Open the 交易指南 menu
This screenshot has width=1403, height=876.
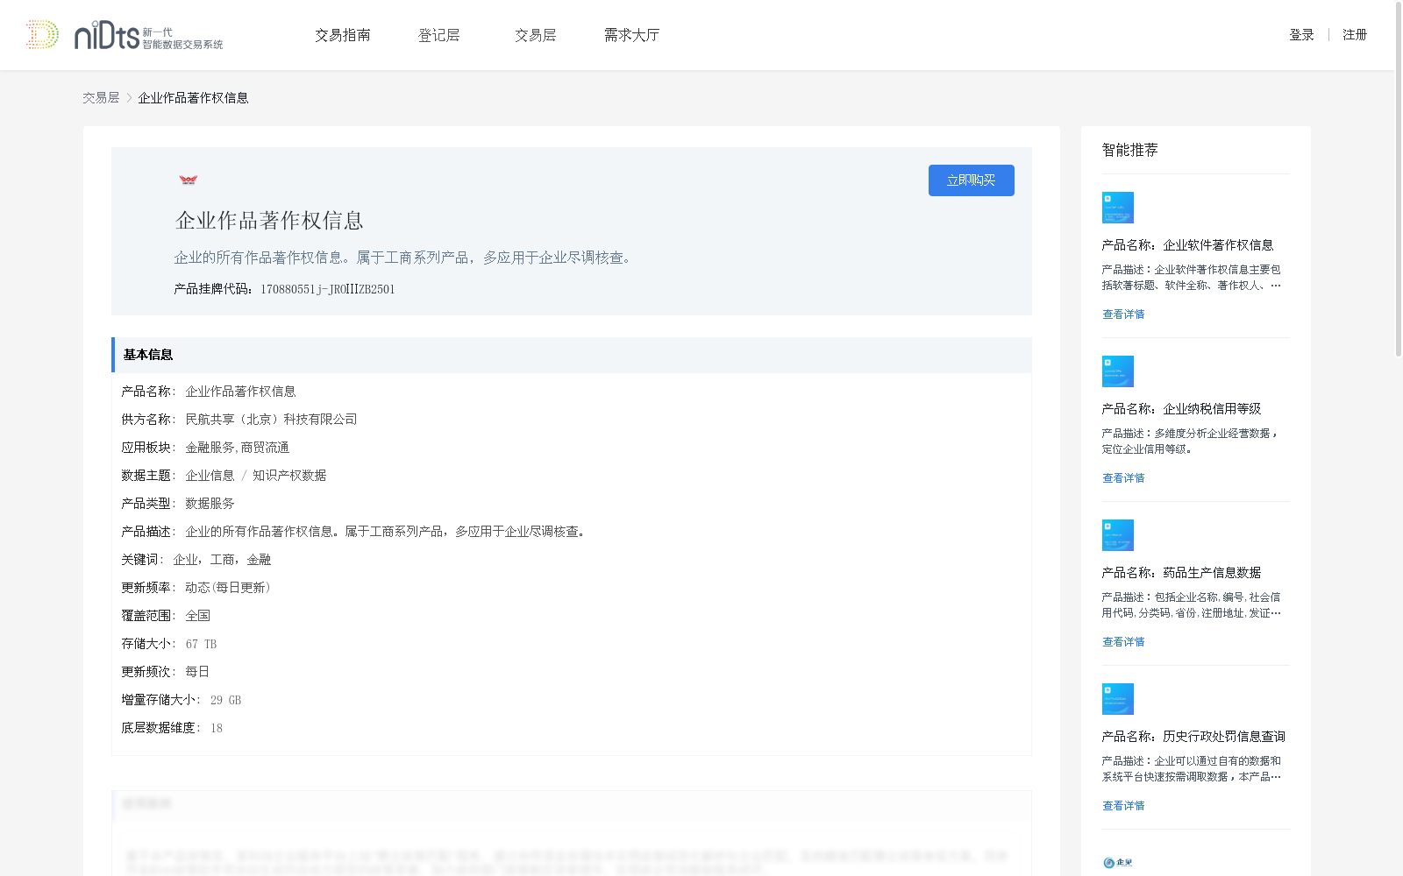[x=343, y=35]
